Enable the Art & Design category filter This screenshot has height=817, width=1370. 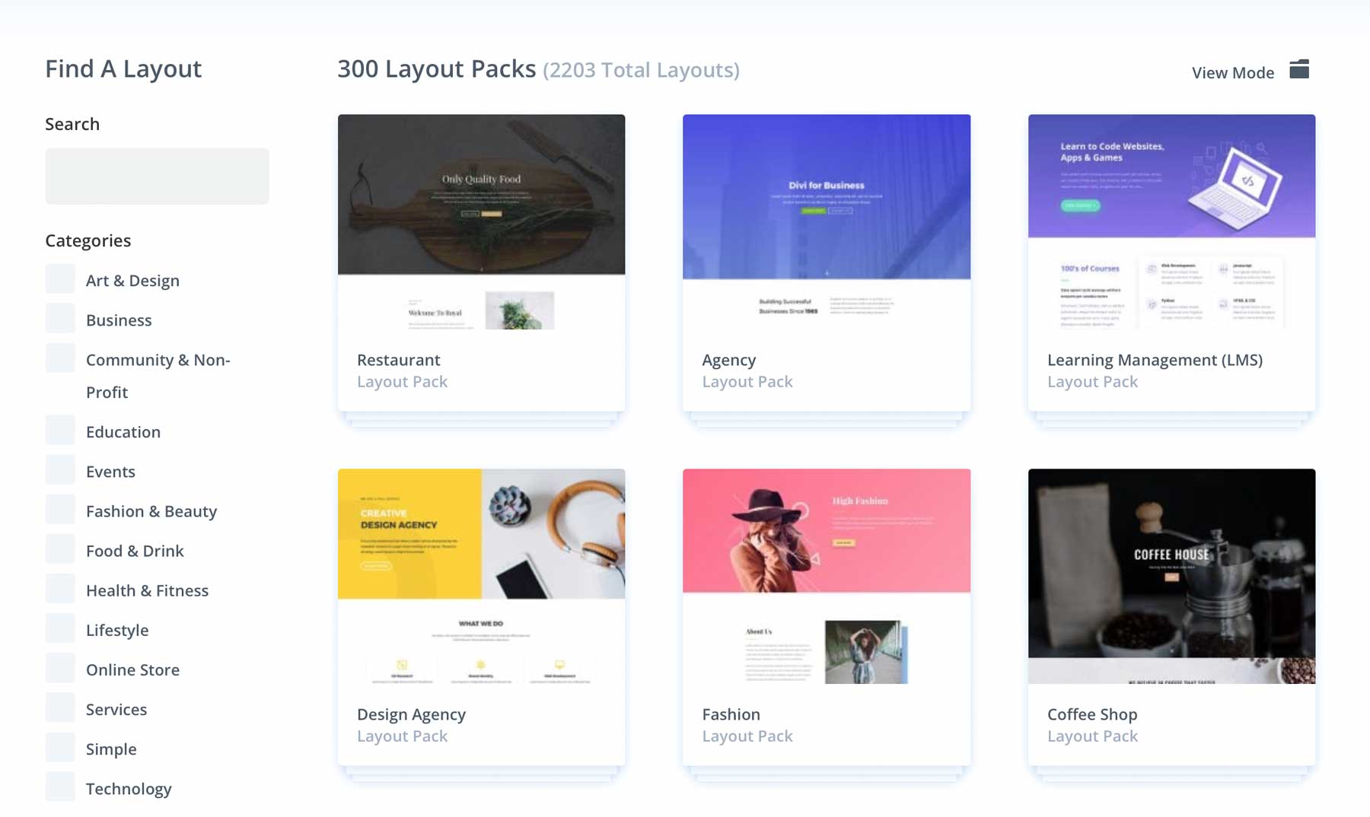59,278
